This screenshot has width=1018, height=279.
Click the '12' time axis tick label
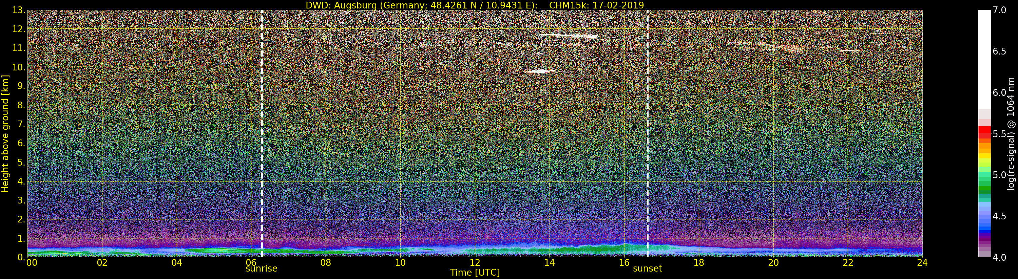point(475,263)
